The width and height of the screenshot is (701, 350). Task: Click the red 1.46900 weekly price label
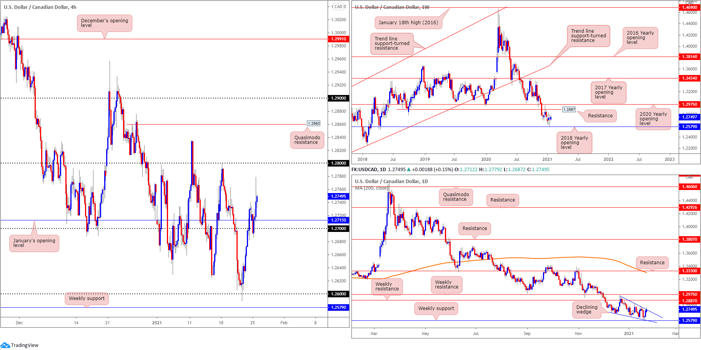(x=689, y=7)
